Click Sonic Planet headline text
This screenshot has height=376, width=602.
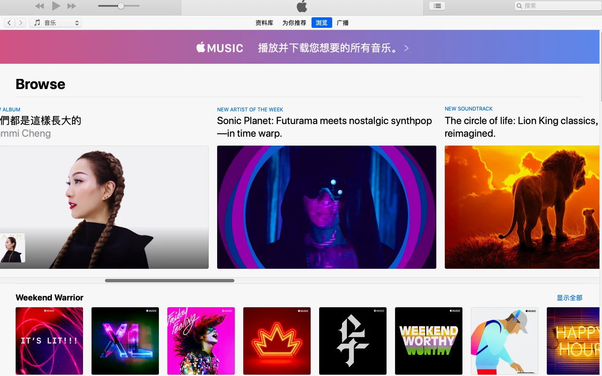324,127
